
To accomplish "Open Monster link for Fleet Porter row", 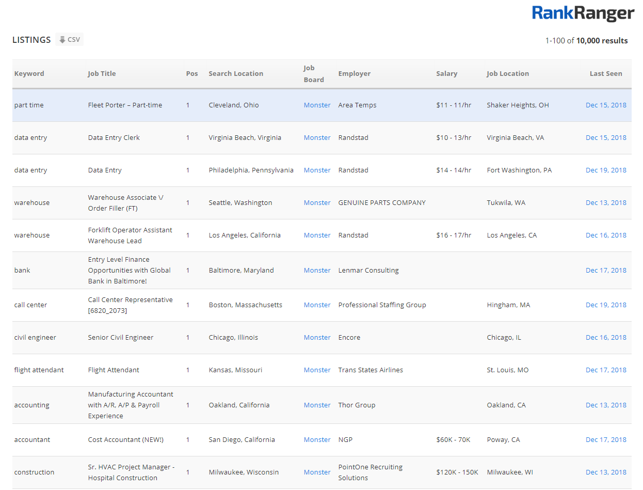I will [317, 105].
